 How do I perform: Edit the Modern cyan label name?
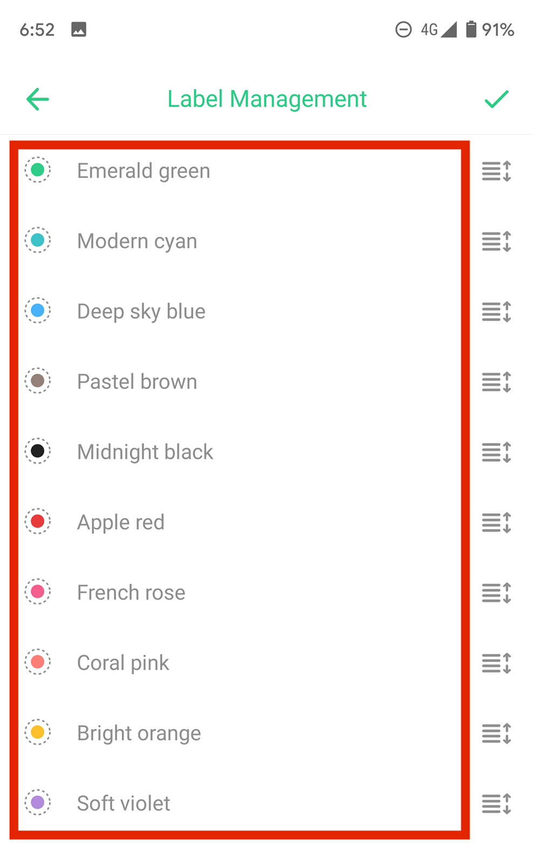(137, 241)
